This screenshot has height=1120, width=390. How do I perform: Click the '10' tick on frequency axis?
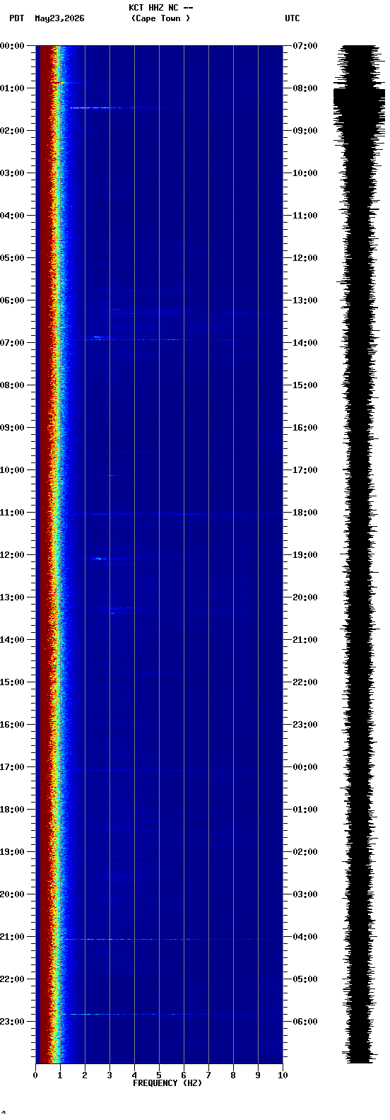283,1075
